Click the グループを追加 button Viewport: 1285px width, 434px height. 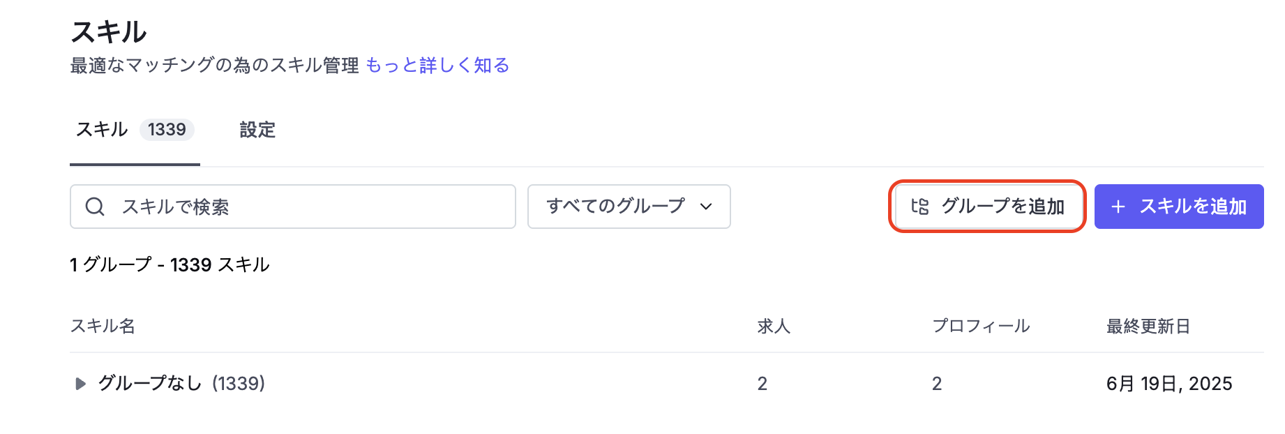[x=988, y=207]
